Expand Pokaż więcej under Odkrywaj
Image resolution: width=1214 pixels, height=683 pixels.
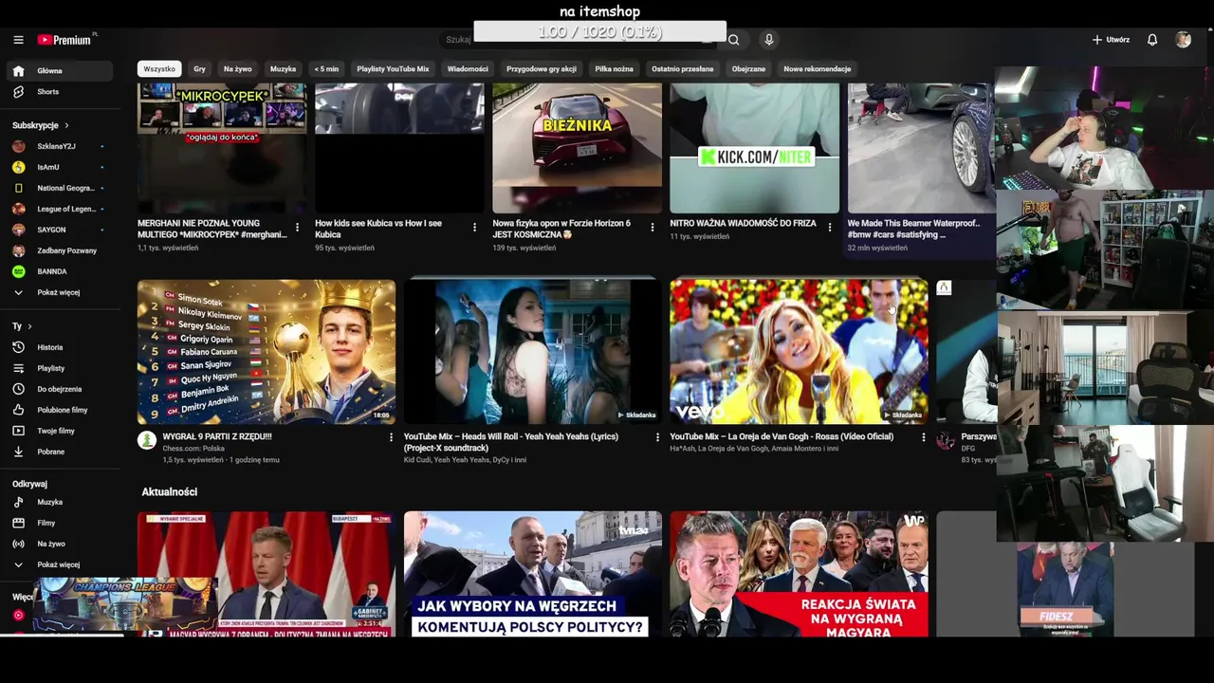tap(59, 564)
